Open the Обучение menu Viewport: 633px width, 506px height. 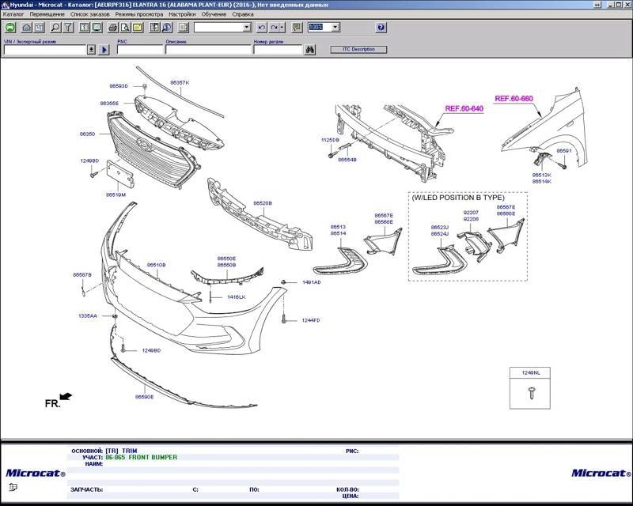point(214,14)
